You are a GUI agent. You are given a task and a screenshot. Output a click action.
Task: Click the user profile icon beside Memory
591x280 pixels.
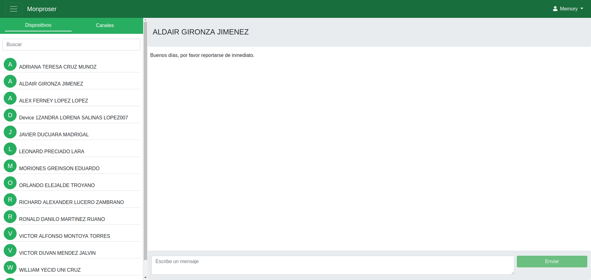555,9
